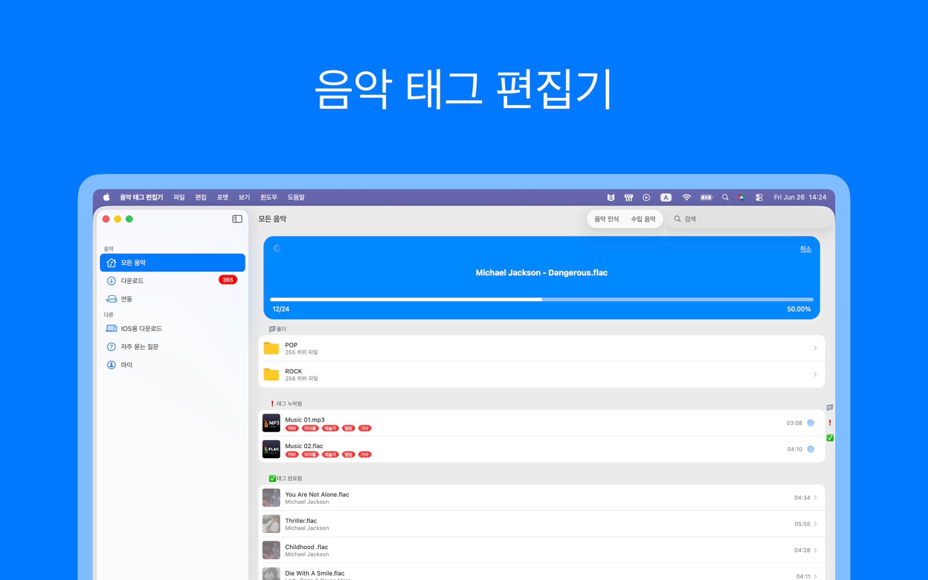Jump to completed tags via green check index
Viewport: 928px width, 580px height.
[x=830, y=438]
